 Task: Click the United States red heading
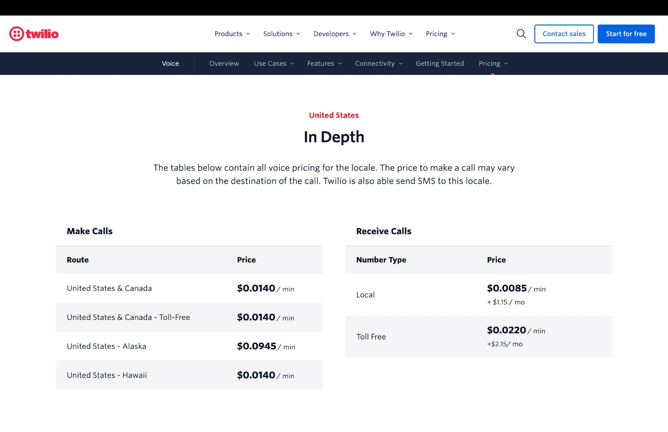click(334, 115)
